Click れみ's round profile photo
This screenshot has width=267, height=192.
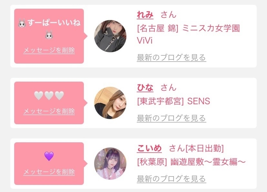tap(110, 36)
